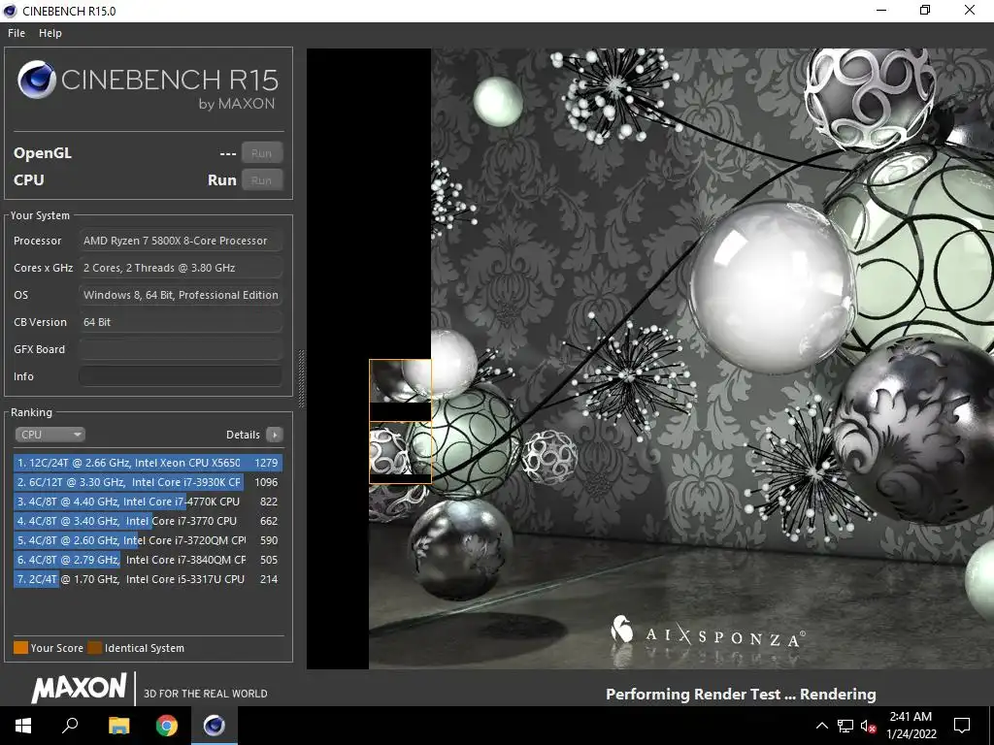Open the File menu
The image size is (994, 745).
tap(17, 33)
